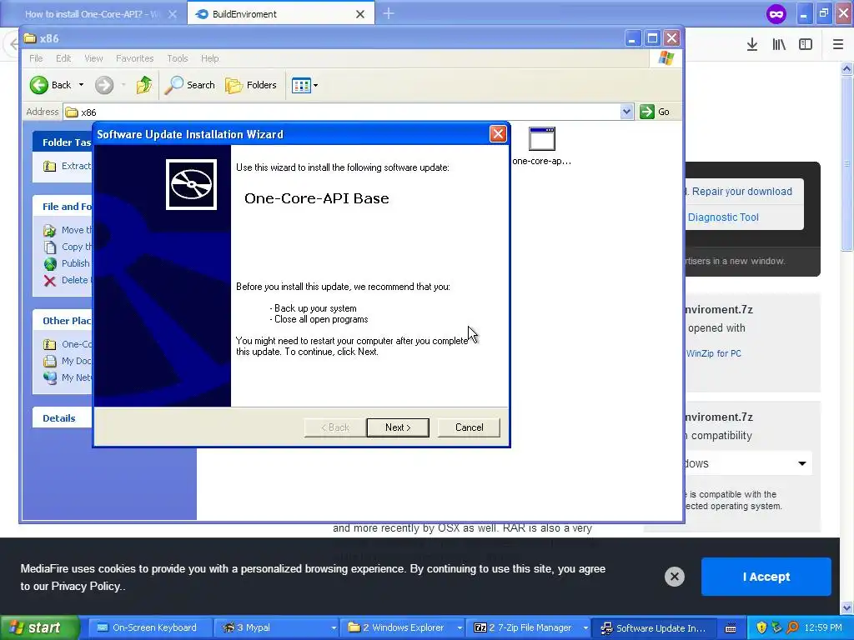Click the wizard disc installer icon
Screen dimensions: 854x640
(x=191, y=184)
